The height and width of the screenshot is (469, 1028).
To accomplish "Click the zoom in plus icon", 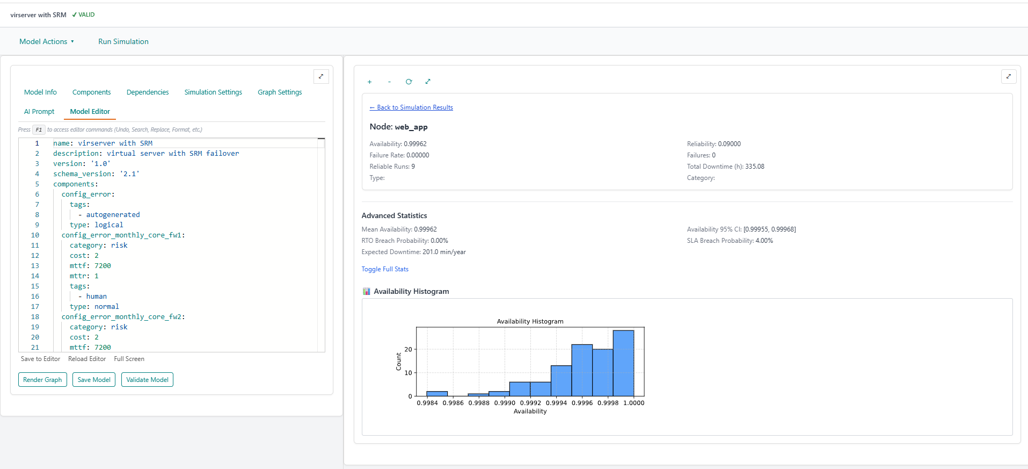I will (x=369, y=82).
